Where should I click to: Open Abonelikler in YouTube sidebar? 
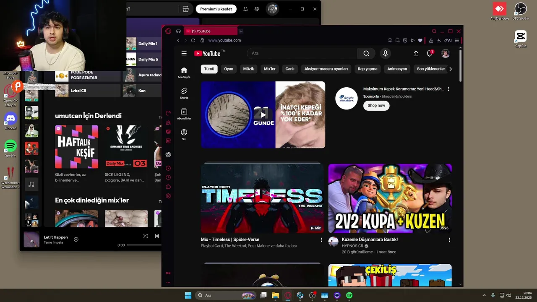[x=184, y=114]
